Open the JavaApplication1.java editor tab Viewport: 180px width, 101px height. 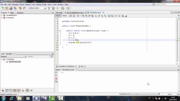pyautogui.click(x=76, y=13)
